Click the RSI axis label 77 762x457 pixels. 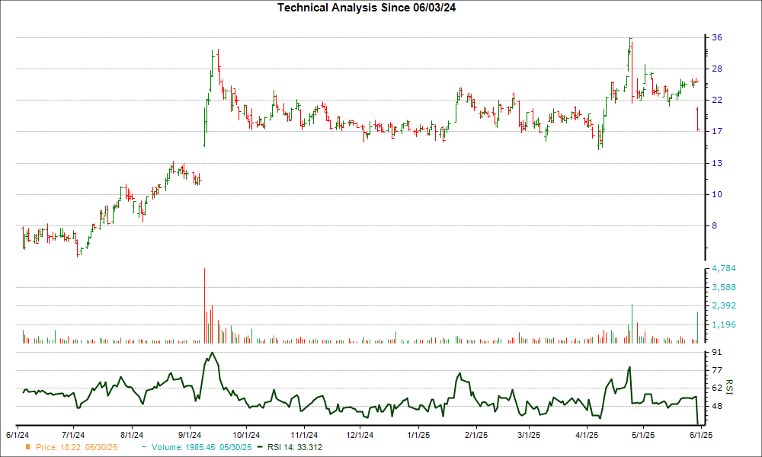pos(717,371)
